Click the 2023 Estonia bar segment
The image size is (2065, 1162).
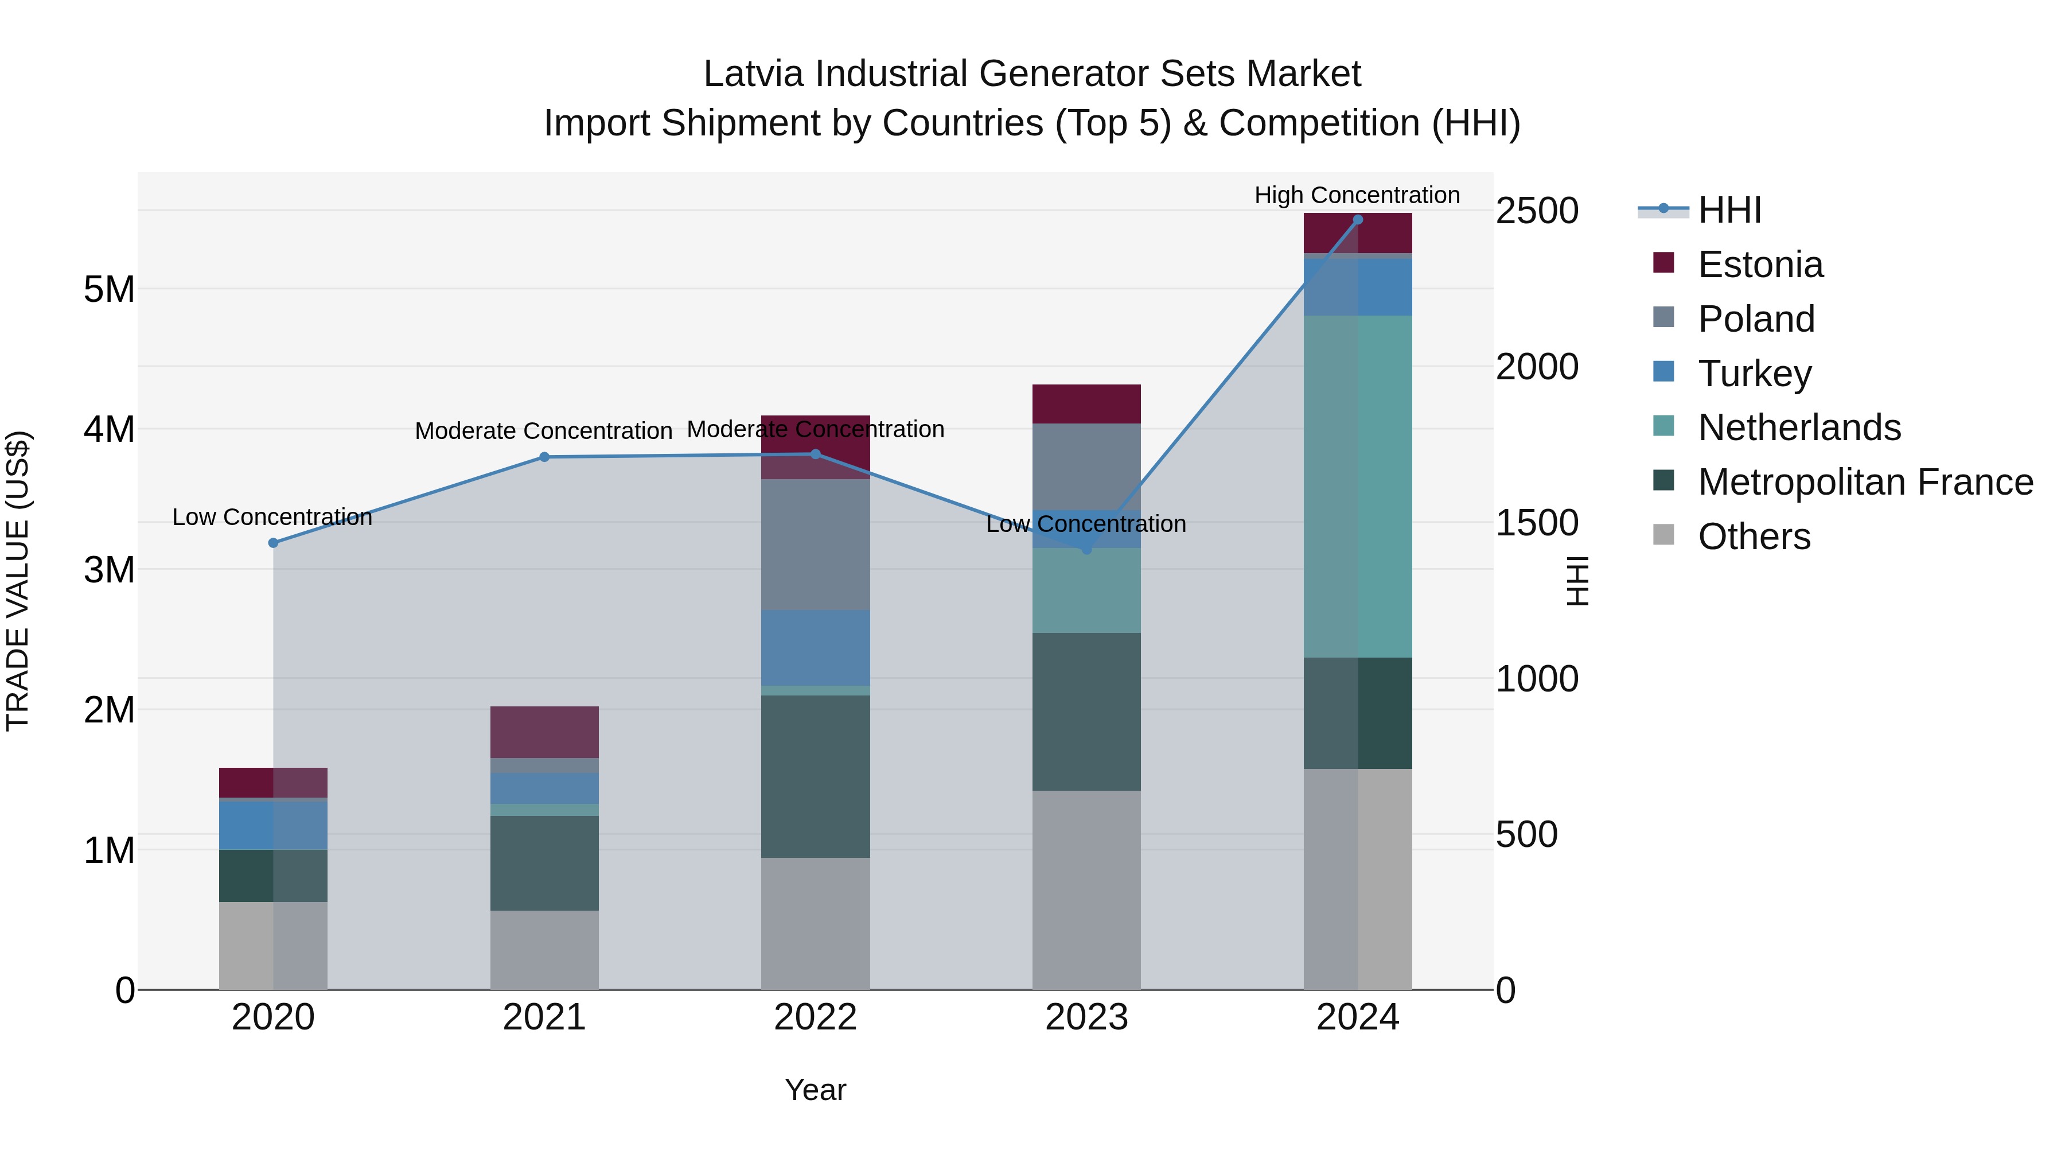(x=1087, y=404)
